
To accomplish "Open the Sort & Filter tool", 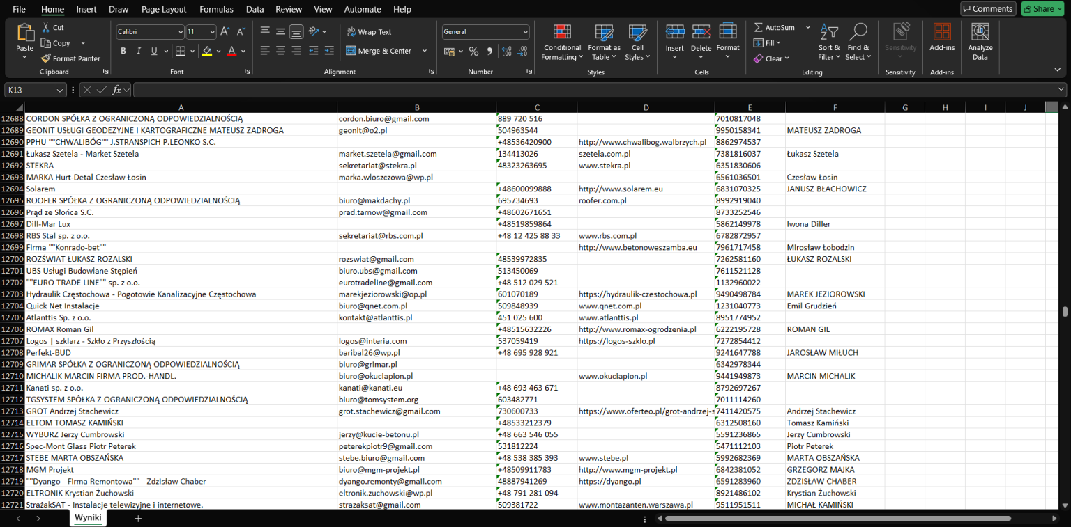I will click(x=829, y=42).
